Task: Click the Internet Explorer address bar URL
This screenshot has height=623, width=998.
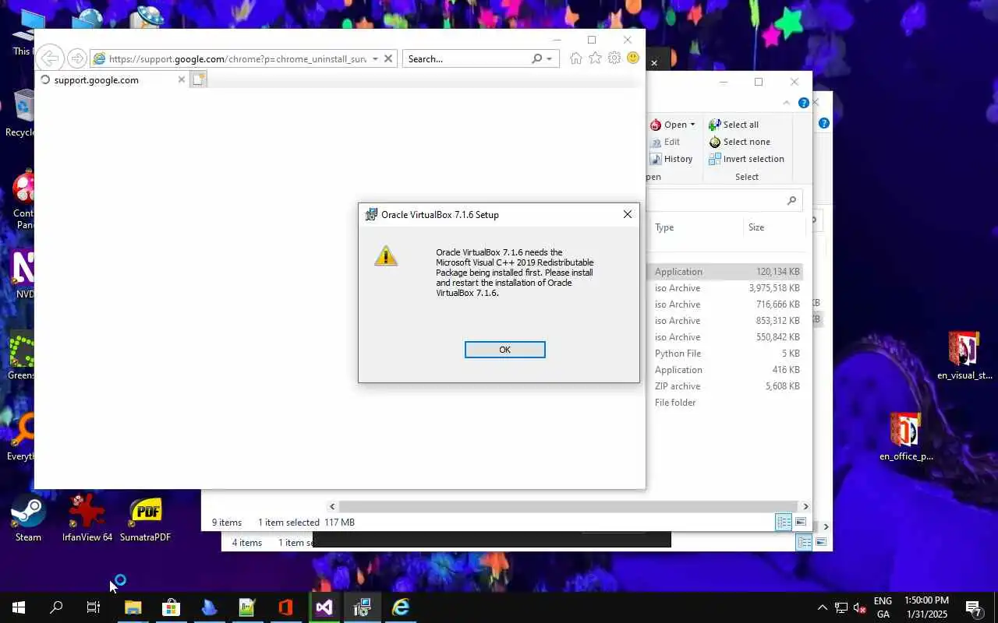Action: pos(237,59)
